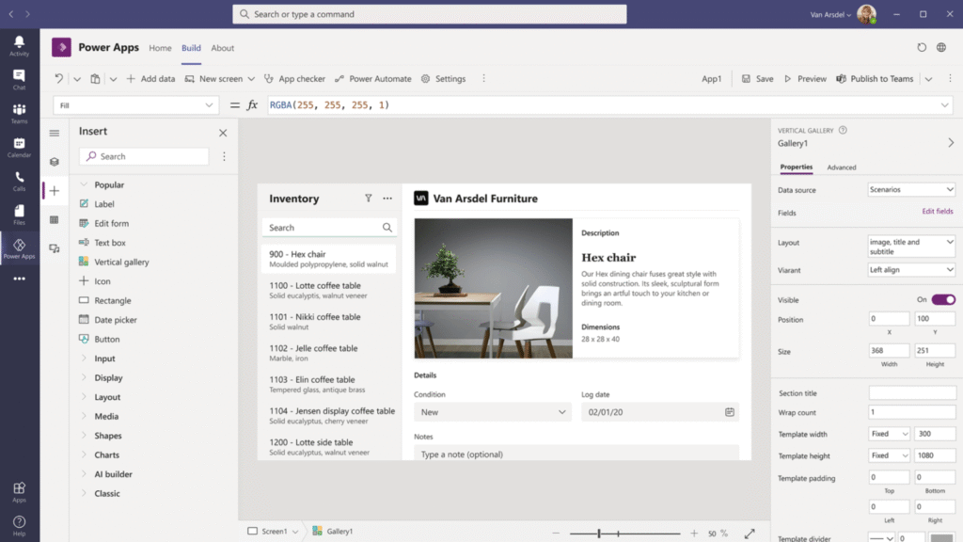Open the tree view layers icon
The height and width of the screenshot is (542, 963).
click(55, 162)
